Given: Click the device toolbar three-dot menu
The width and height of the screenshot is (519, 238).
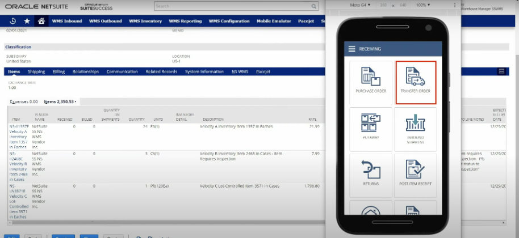Looking at the screenshot, I should tap(455, 5).
